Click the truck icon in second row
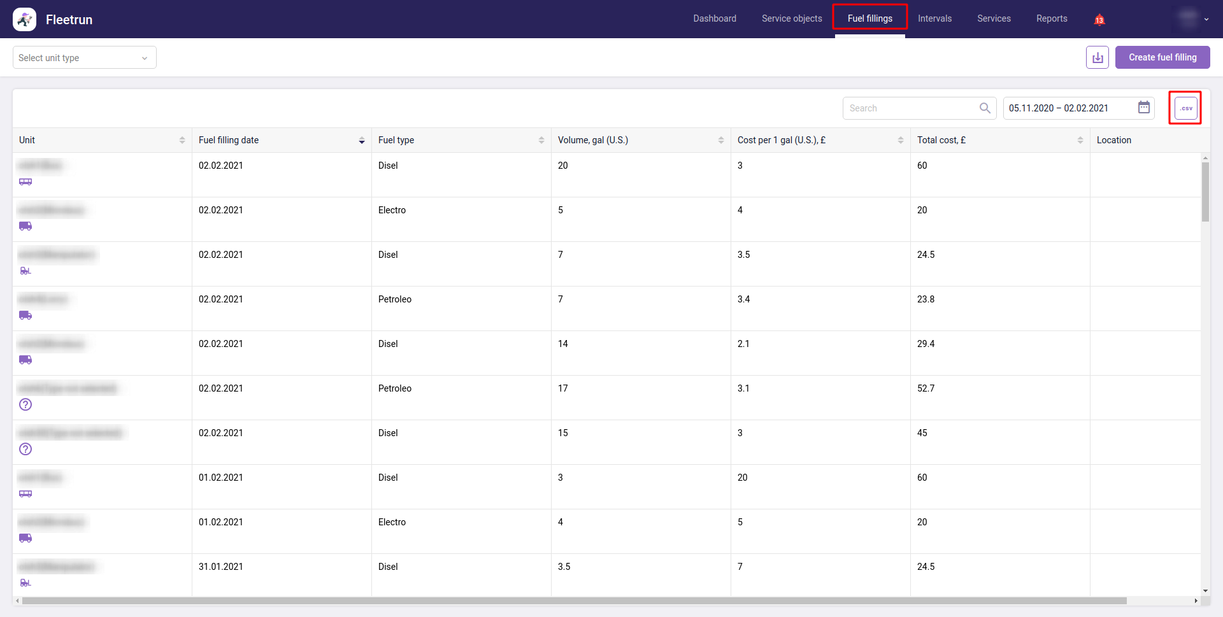The image size is (1223, 617). click(25, 226)
